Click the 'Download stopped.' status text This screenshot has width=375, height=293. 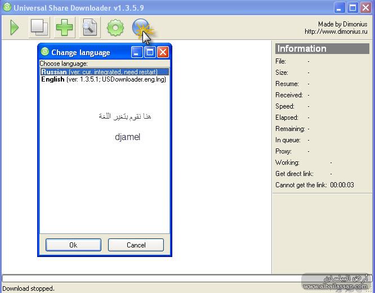(29, 289)
